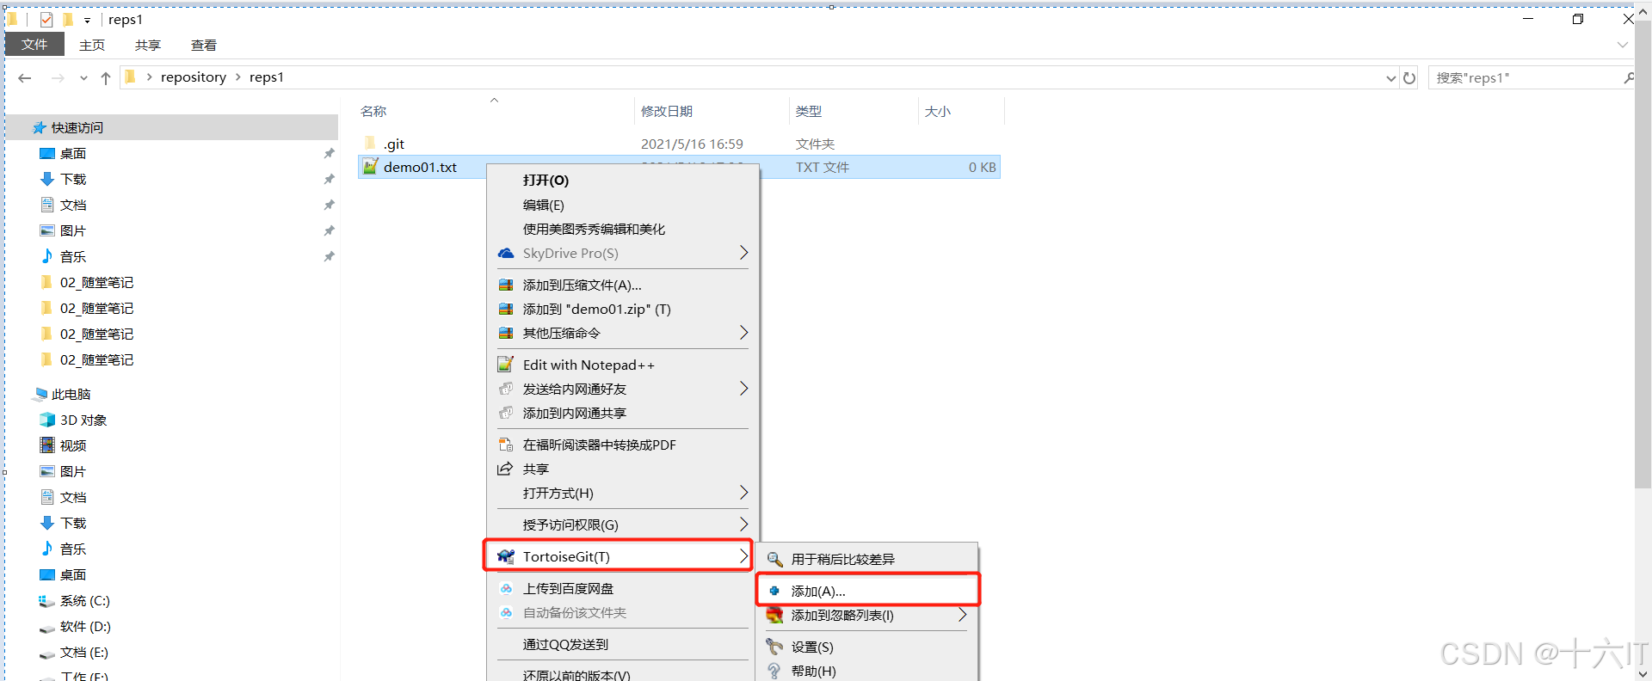
Task: Click the SkyDrive Pro cloud icon
Action: (x=506, y=253)
